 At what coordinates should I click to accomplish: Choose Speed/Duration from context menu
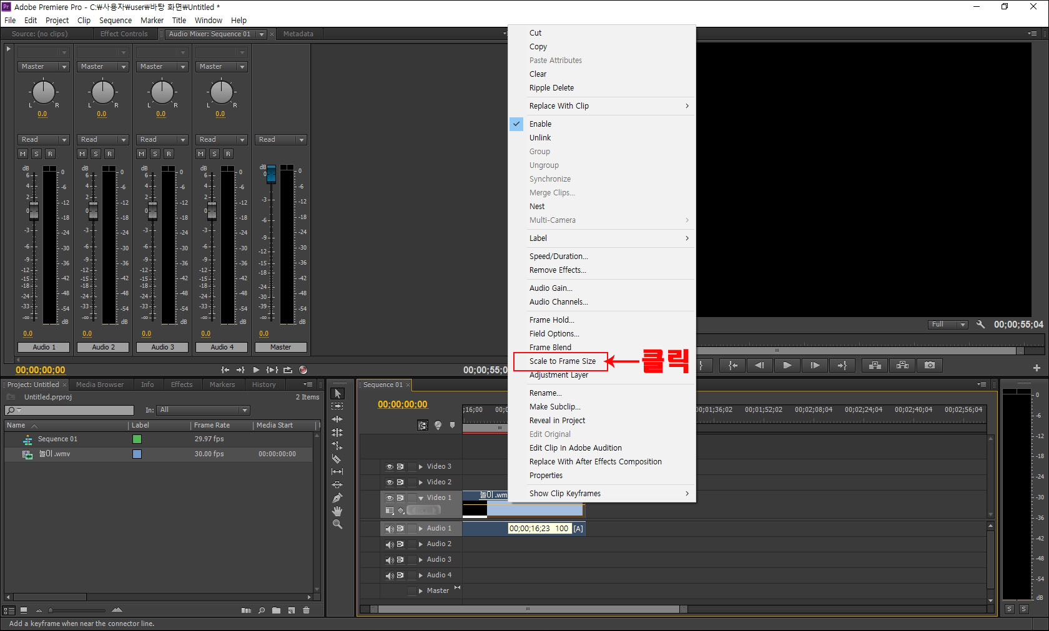[558, 257]
